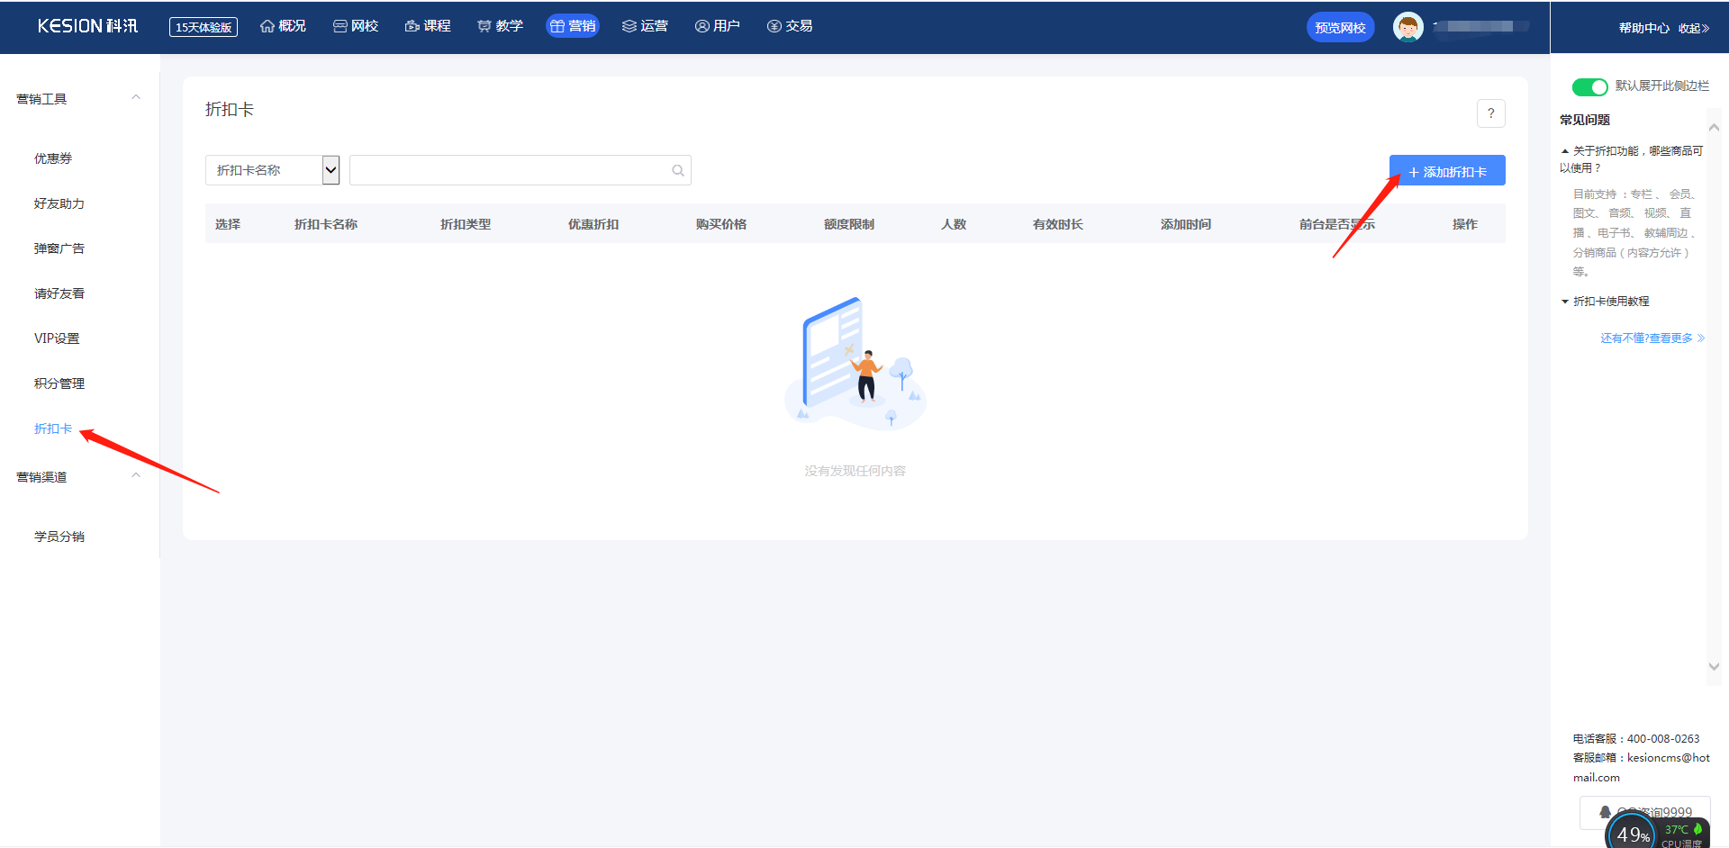
Task: Click the search magnifier icon
Action: pyautogui.click(x=678, y=170)
